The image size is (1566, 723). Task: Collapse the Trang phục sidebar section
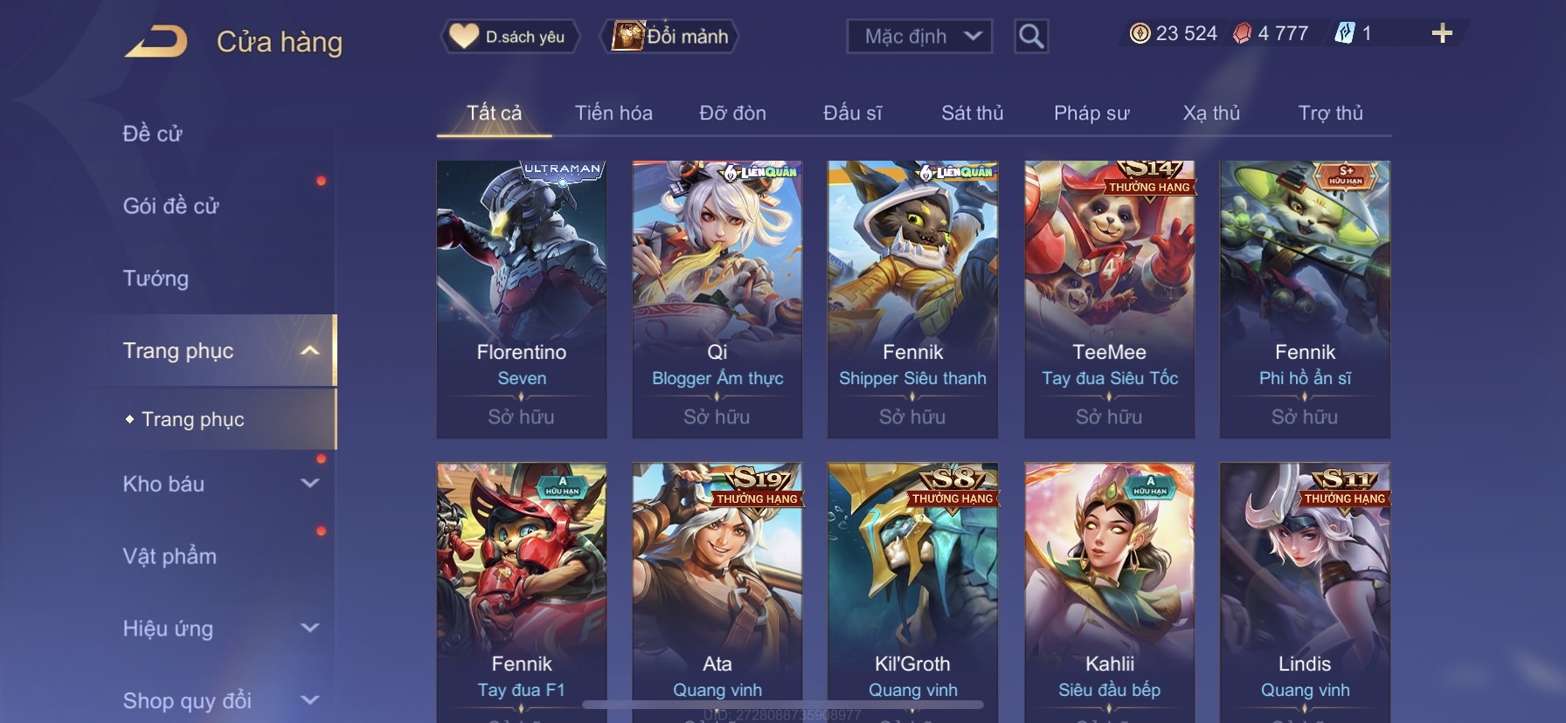point(309,350)
